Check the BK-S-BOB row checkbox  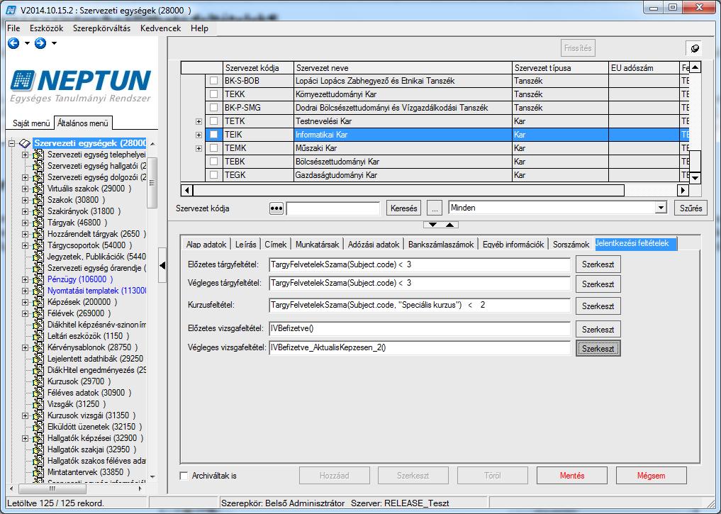(214, 81)
